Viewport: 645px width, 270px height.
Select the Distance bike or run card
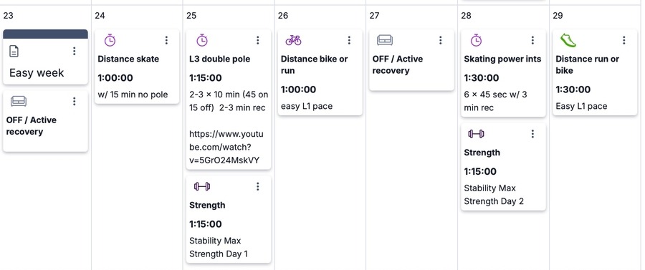tap(320, 72)
